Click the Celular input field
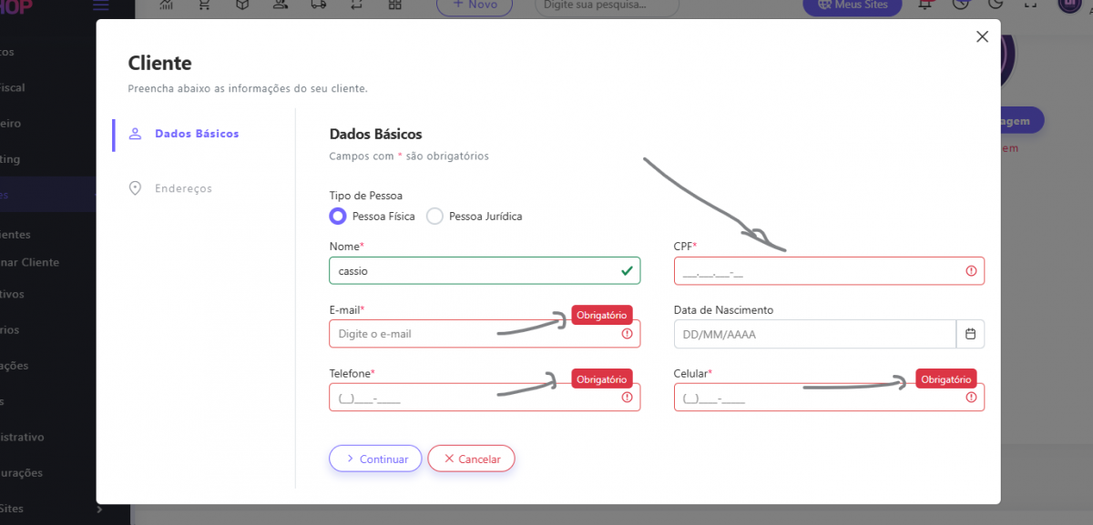This screenshot has width=1093, height=525. coord(815,398)
